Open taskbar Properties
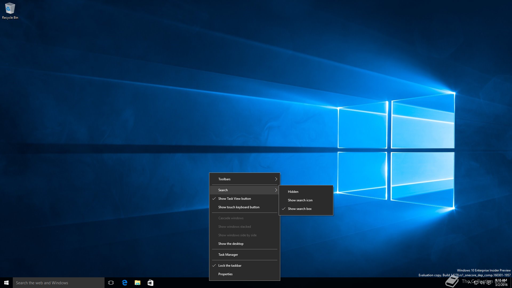Viewport: 512px width, 288px height. coord(245,274)
